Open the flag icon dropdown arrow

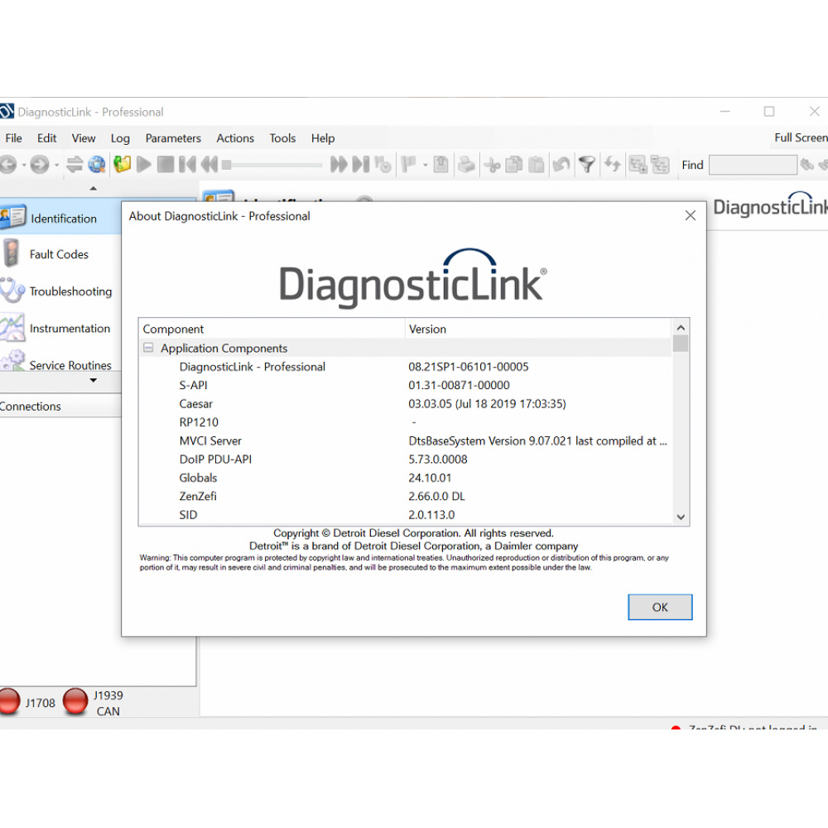coord(425,166)
